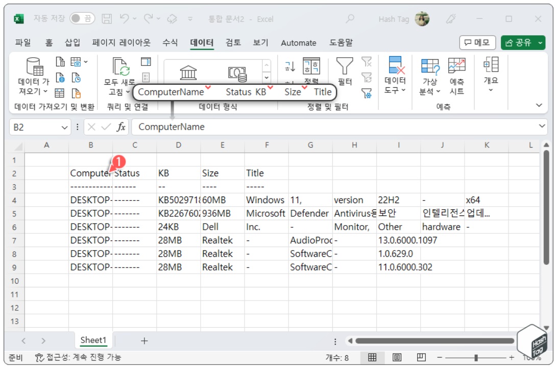The height and width of the screenshot is (367, 557).
Task: Open the Redo history dropdown arrow
Action: pyautogui.click(x=158, y=18)
